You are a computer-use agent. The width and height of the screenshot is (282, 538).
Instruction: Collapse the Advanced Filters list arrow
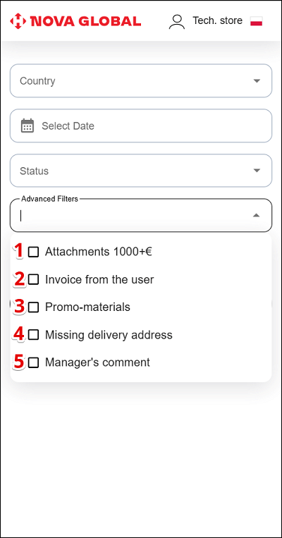(257, 216)
